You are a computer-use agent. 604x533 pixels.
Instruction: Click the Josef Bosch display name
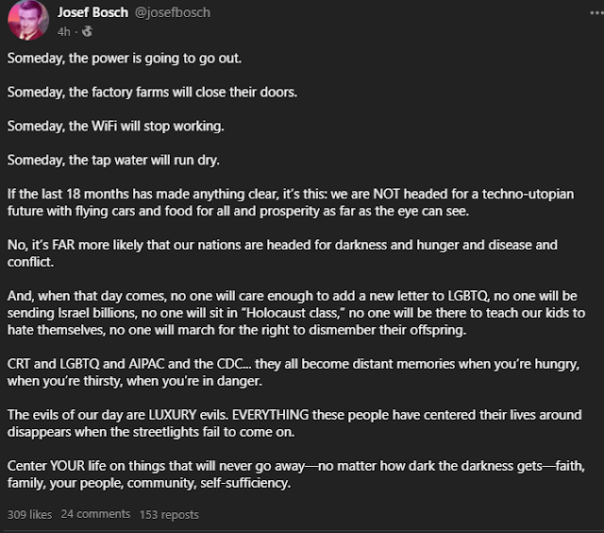point(92,12)
